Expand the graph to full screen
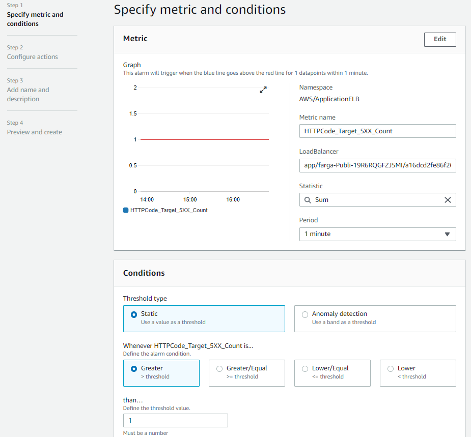 (263, 90)
